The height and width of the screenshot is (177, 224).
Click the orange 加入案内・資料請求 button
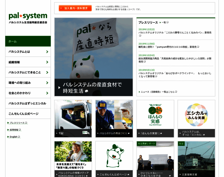[x=75, y=8]
